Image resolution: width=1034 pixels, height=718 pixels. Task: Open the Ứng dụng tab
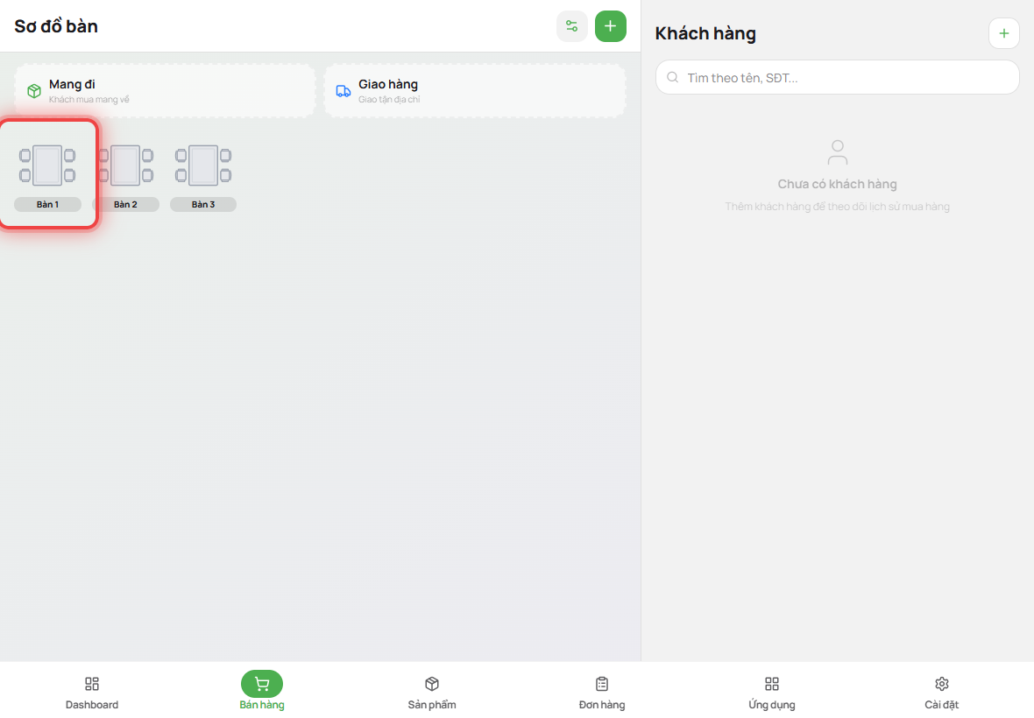[771, 693]
